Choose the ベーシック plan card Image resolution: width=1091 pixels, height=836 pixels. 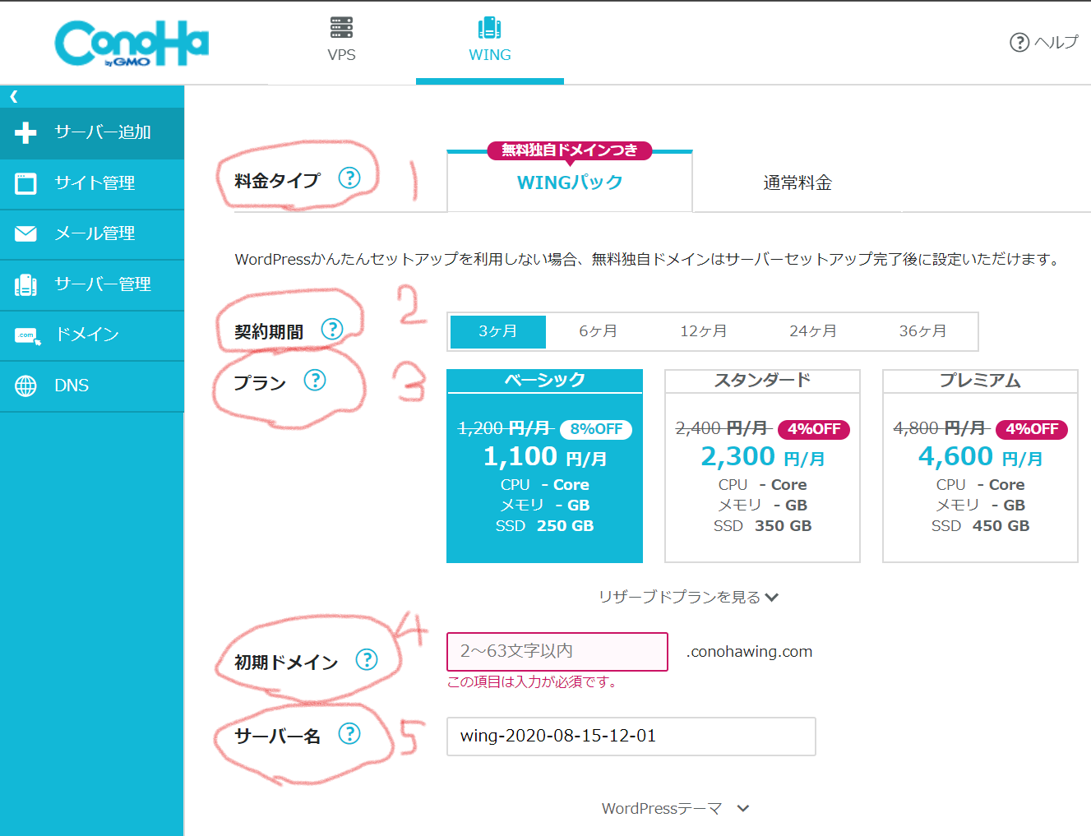coord(544,466)
